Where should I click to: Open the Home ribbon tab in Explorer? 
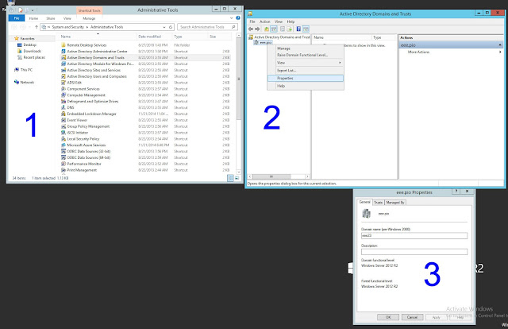(x=33, y=18)
